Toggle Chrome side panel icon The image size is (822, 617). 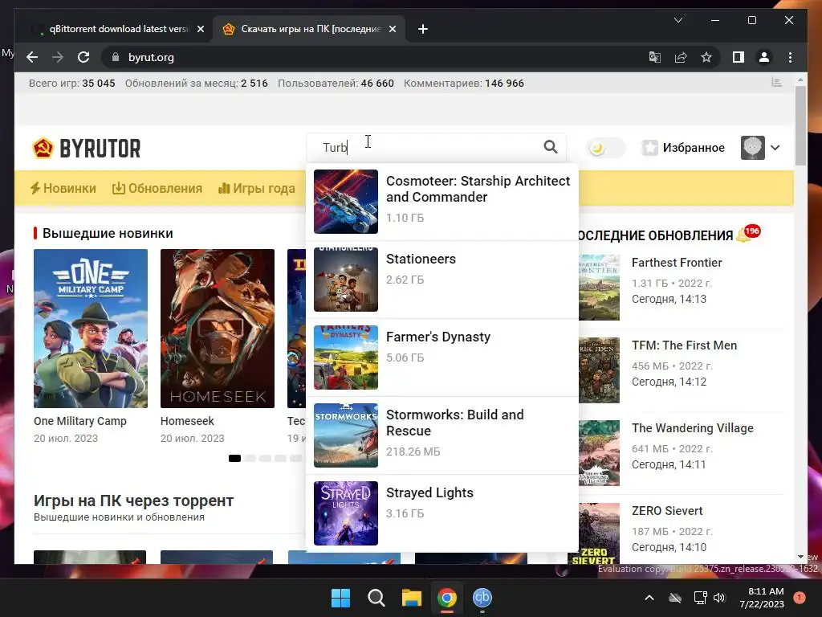(739, 57)
